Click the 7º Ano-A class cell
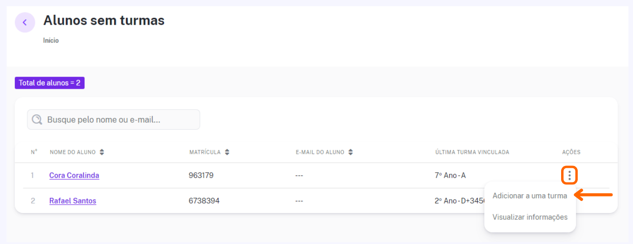 (450, 175)
